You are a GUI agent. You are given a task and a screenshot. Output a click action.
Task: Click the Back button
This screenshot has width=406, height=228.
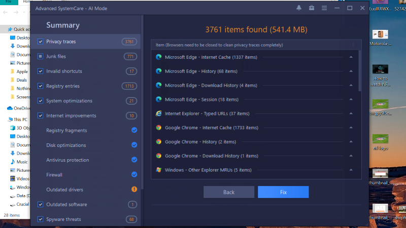pyautogui.click(x=229, y=192)
